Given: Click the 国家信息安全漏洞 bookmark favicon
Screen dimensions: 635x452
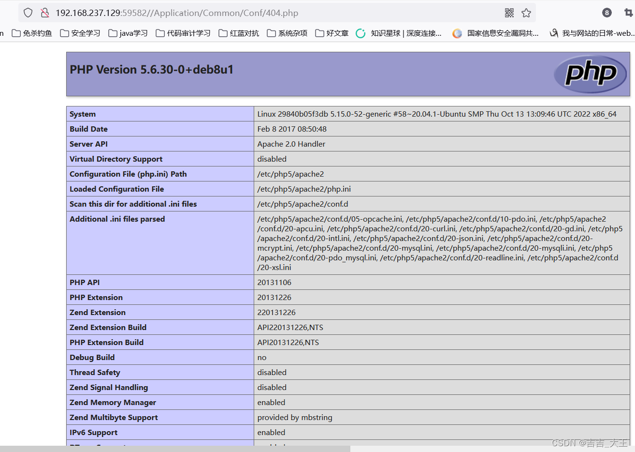Looking at the screenshot, I should (457, 33).
